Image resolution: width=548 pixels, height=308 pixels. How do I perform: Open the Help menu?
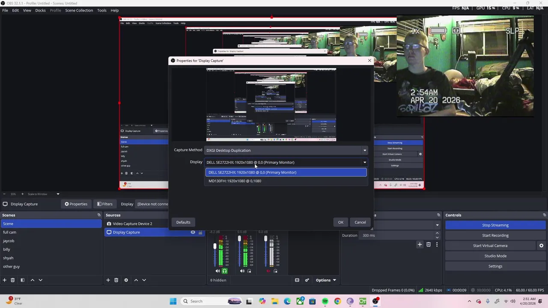(x=115, y=10)
